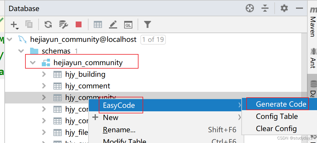Open Database panel settings gear
The height and width of the screenshot is (143, 317).
click(284, 8)
